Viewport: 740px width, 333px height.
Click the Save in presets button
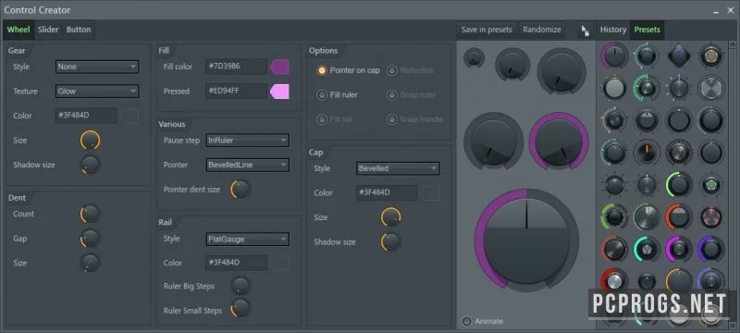point(487,30)
